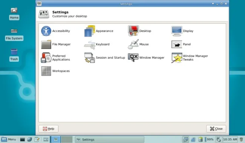Image resolution: width=245 pixels, height=143 pixels.
Task: Open Panel settings
Action: coord(181,44)
